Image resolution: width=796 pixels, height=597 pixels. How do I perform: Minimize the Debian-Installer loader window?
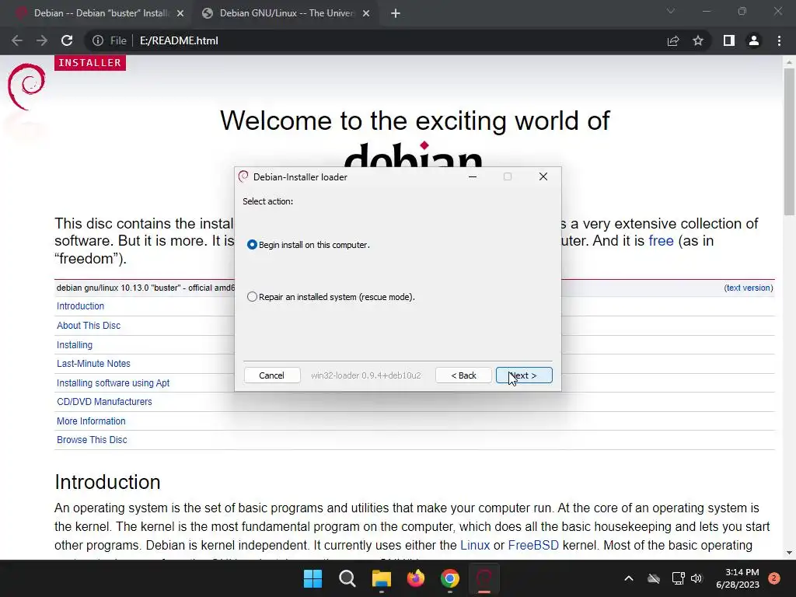click(x=473, y=176)
